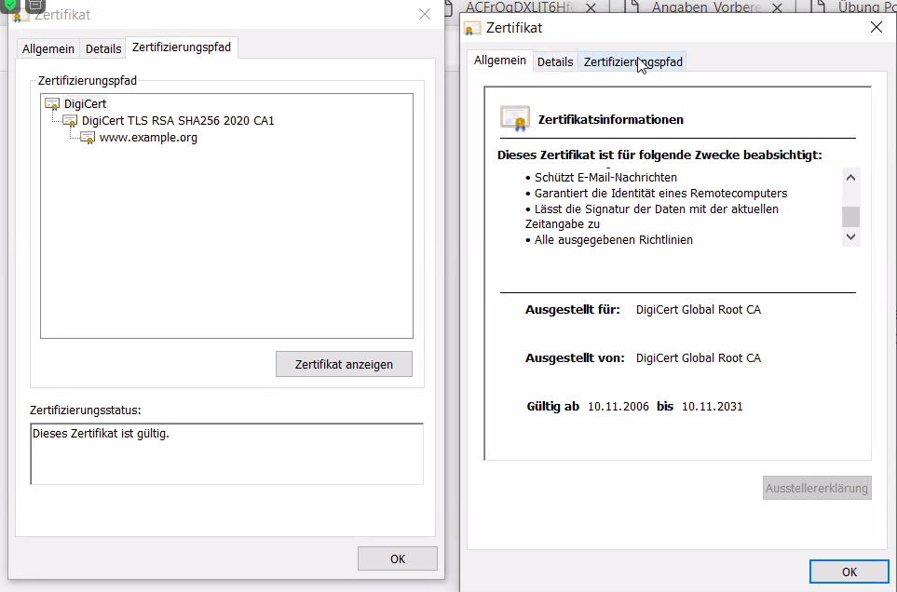Select www.example.org in the certification path
This screenshot has width=897, height=592.
[x=148, y=138]
